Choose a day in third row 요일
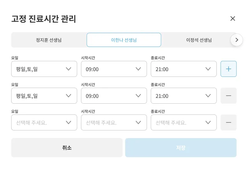 pyautogui.click(x=44, y=122)
